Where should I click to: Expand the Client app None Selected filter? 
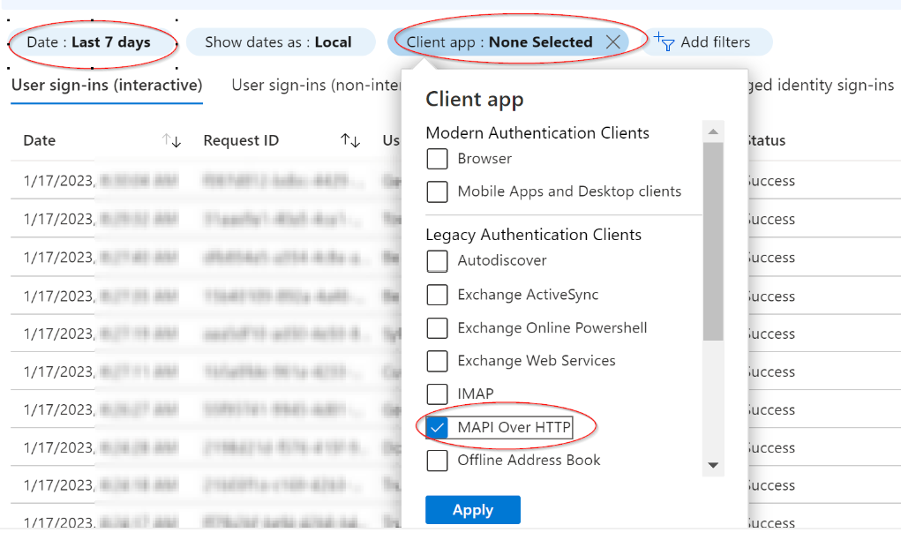point(499,42)
